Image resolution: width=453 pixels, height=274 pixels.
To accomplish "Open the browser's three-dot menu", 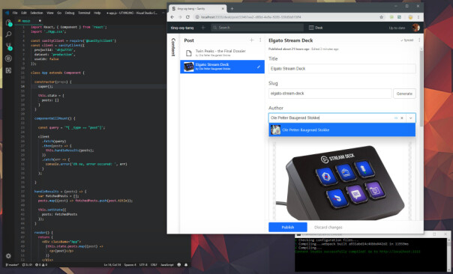I will coord(418,17).
